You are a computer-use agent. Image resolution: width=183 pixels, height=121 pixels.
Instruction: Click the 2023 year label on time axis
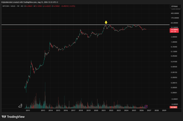tap(119, 111)
